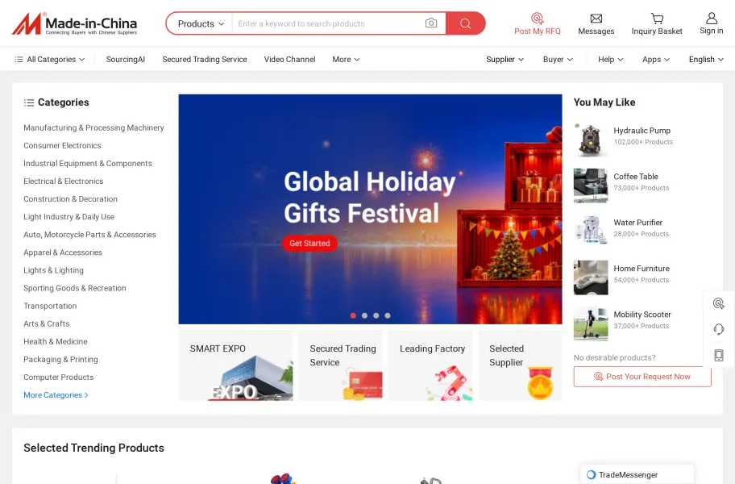Click floating customer service headset icon
Viewport: 735px width, 484px height.
coord(719,329)
